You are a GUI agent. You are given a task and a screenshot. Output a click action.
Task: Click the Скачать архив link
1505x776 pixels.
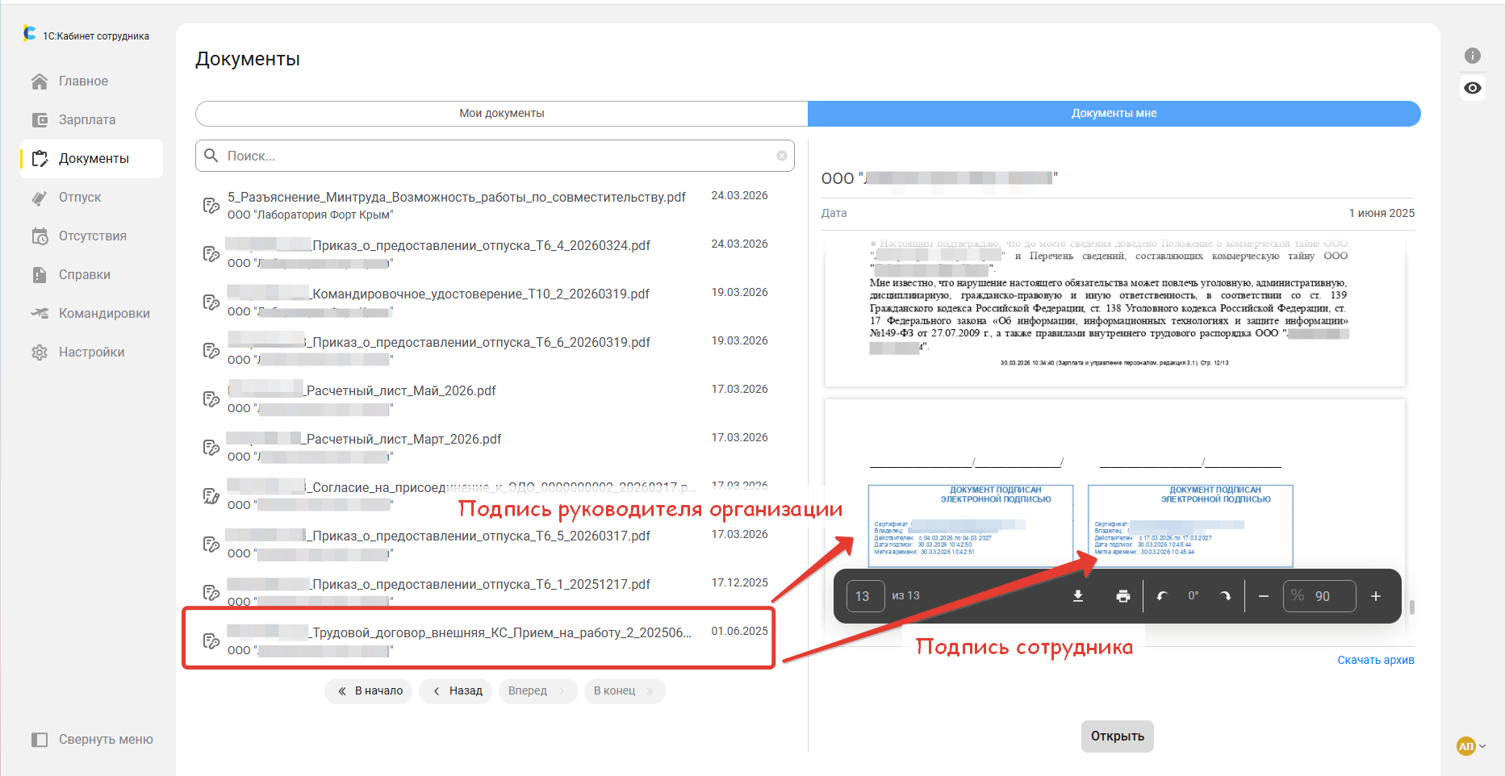coord(1375,660)
